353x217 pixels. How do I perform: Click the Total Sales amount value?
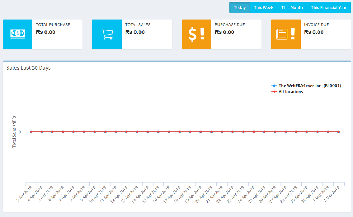pyautogui.click(x=135, y=32)
